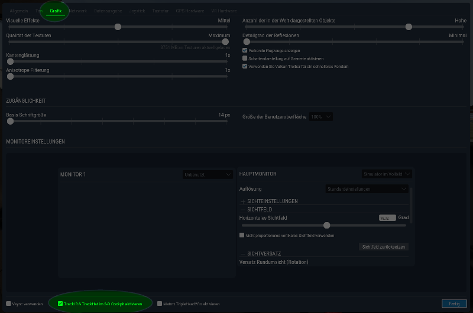The height and width of the screenshot is (313, 473).
Task: Click the horizontal Sichtfeld degree input field
Action: (387, 218)
